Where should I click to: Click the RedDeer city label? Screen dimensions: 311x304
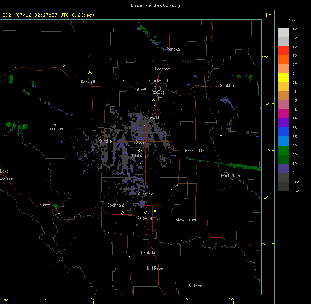coord(159,92)
